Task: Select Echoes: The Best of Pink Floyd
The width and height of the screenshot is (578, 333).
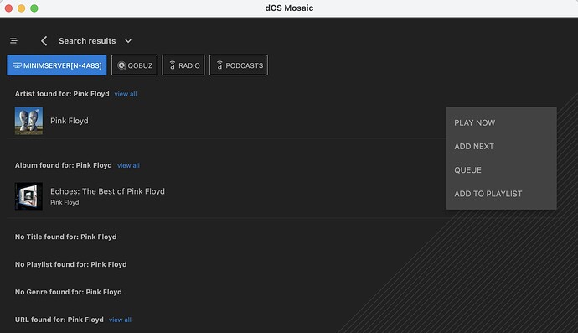Action: (107, 191)
